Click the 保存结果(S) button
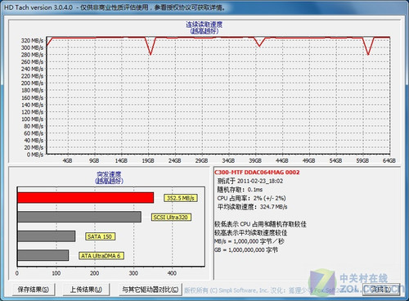The width and height of the screenshot is (409, 301). tap(34, 290)
